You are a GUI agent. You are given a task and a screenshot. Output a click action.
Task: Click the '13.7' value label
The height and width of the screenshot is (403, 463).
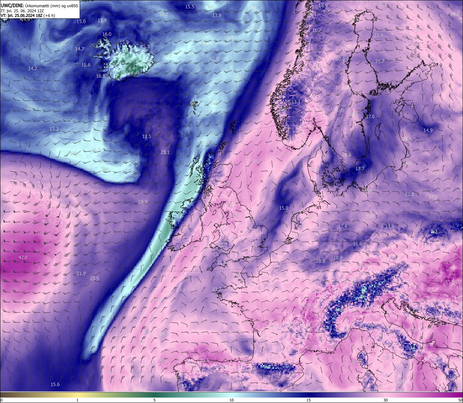point(360,168)
